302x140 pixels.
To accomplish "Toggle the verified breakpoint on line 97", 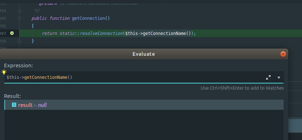I will (12, 33).
